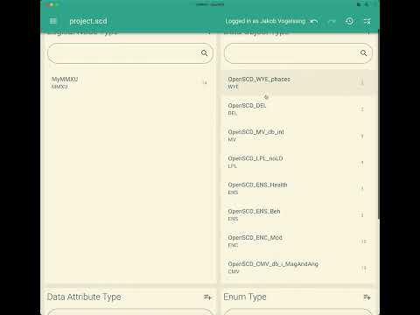Open the hamburger navigation menu

[x=52, y=21]
